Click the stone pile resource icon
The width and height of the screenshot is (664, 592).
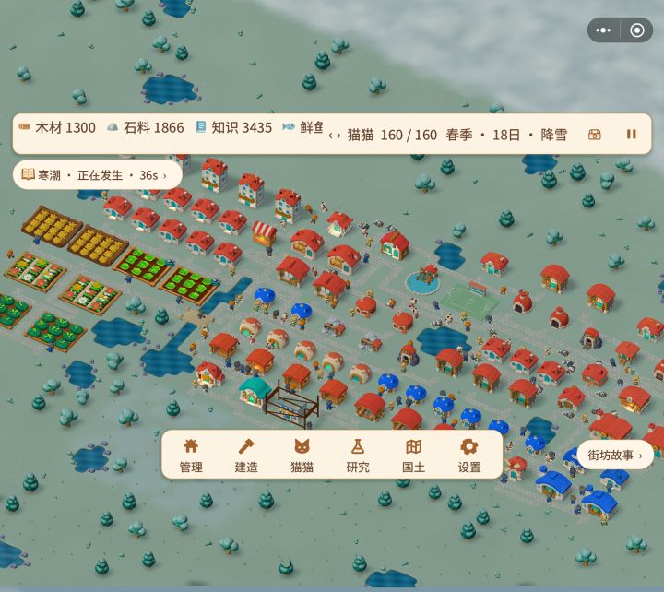coord(113,126)
